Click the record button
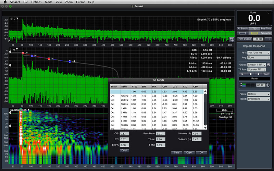 [x=258, y=74]
